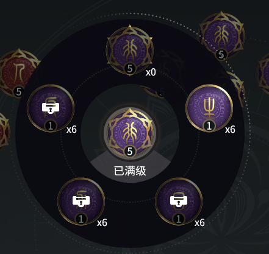This screenshot has width=269, height=254.
Task: Select the center max-level purple rune
Action: pyautogui.click(x=130, y=133)
